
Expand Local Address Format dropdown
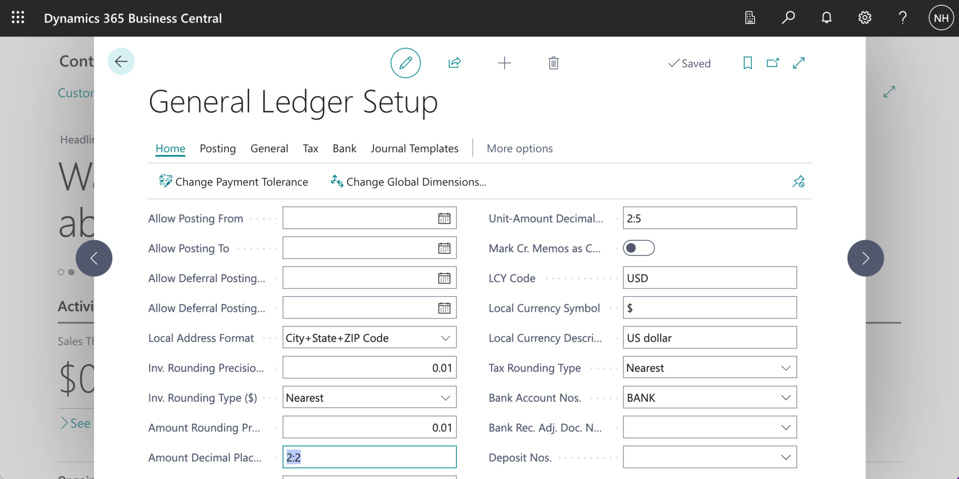(x=446, y=338)
